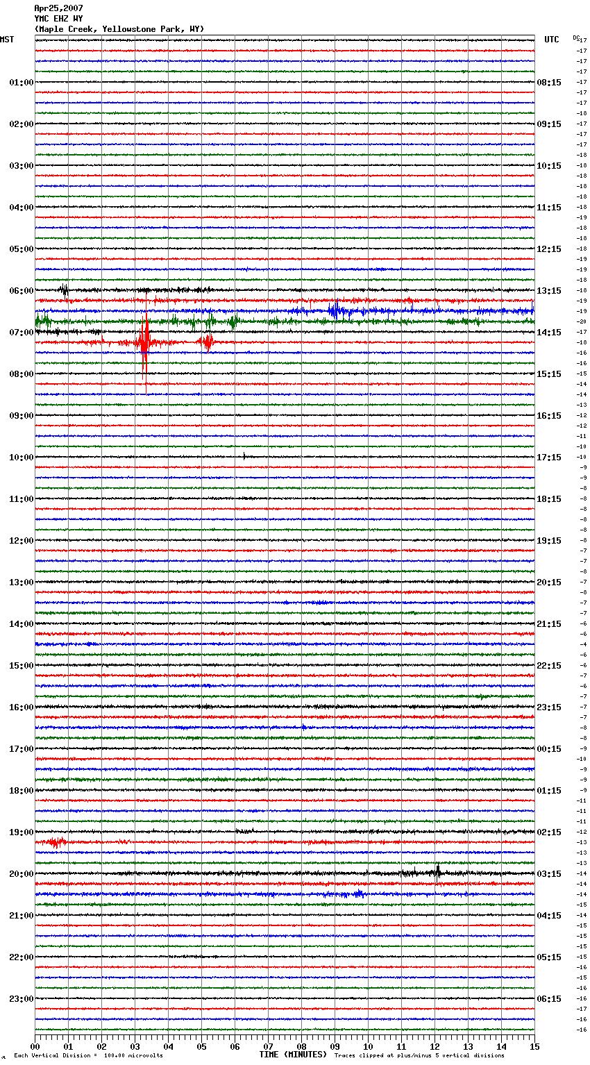Viewport: 590px width, 1065px height.
Task: Select the 10:00 MST time label
Action: coord(21,458)
